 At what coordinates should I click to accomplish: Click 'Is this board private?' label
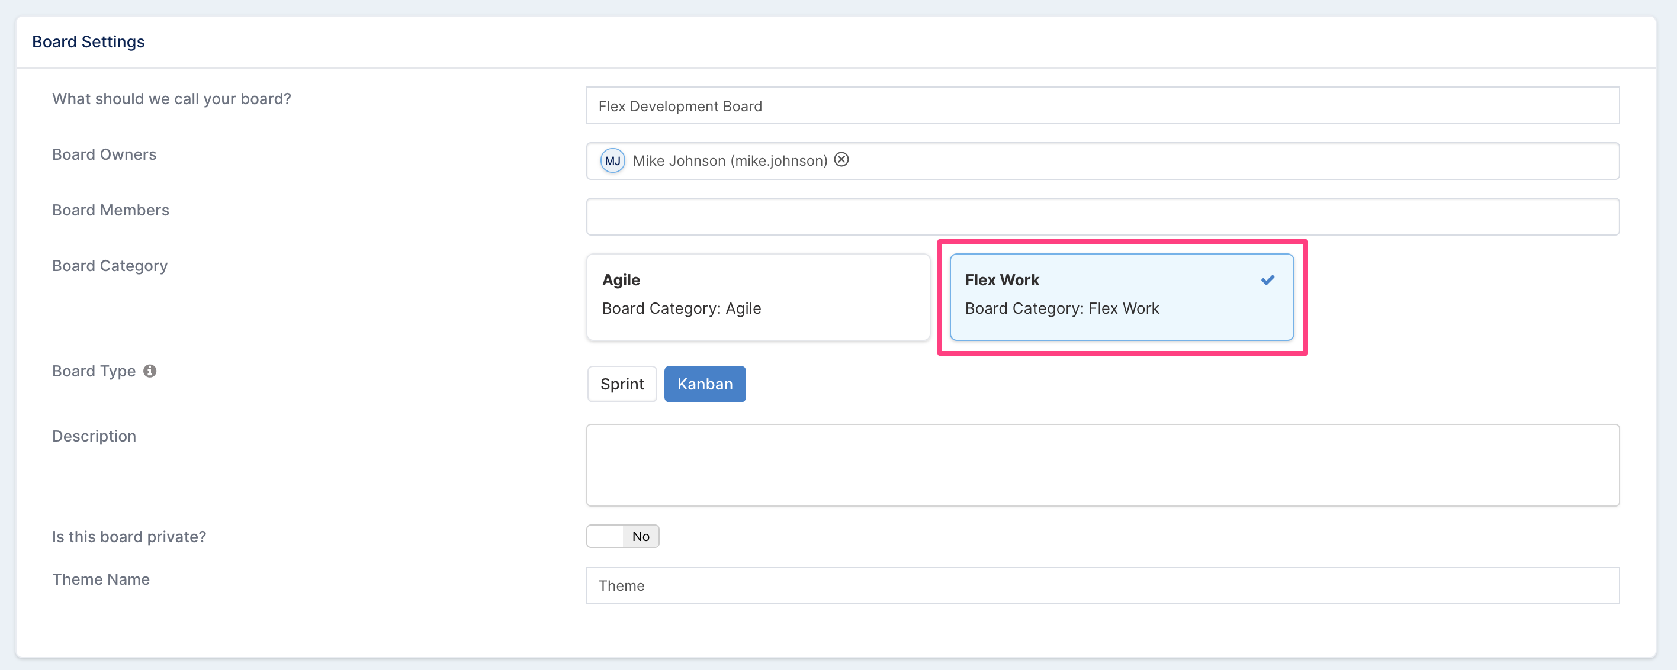pyautogui.click(x=129, y=537)
